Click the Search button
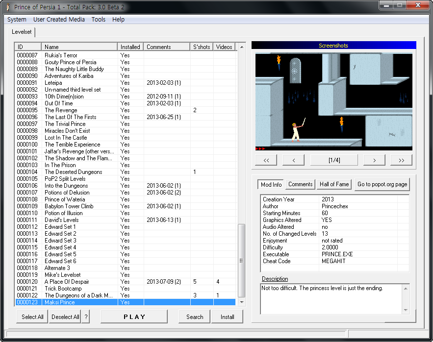The width and height of the screenshot is (433, 342). click(195, 317)
